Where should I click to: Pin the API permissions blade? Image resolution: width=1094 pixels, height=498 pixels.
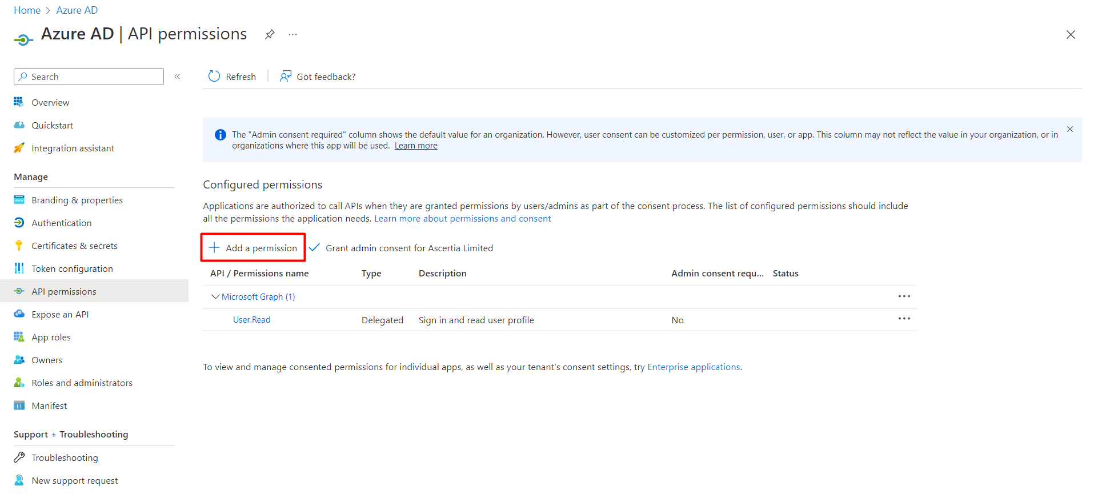pyautogui.click(x=270, y=34)
